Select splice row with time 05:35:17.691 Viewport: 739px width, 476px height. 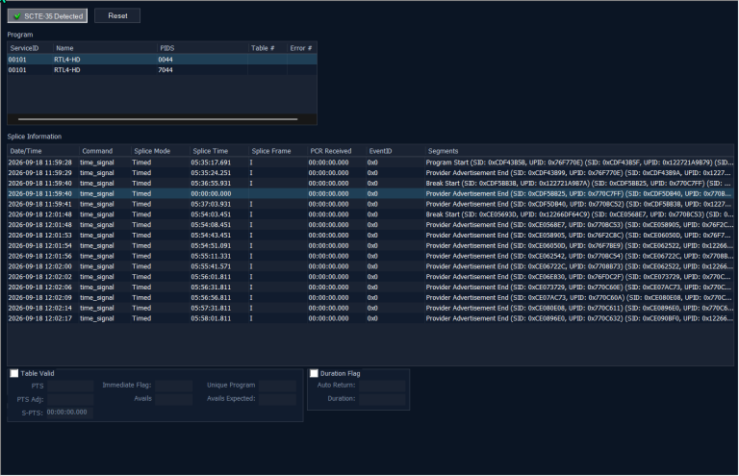click(370, 163)
